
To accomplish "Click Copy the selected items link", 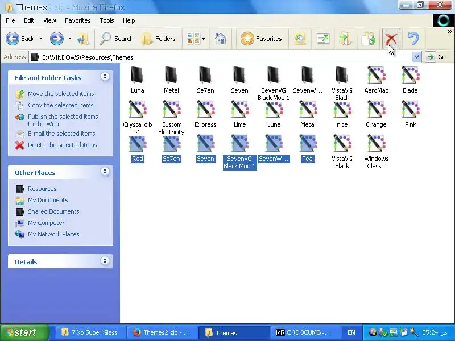I will (61, 105).
